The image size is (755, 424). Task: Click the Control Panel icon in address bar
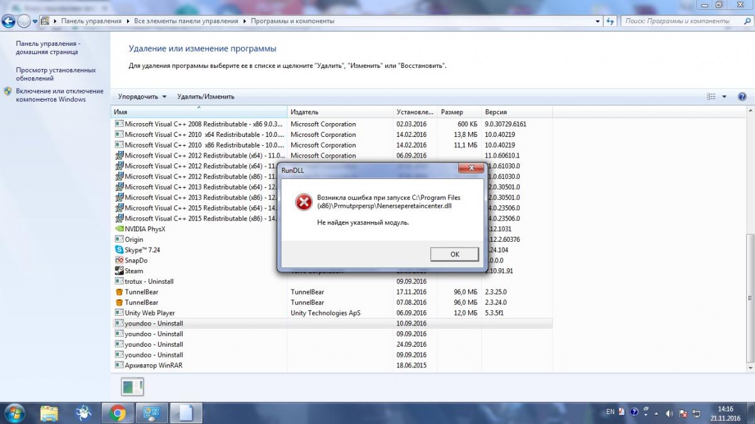point(45,21)
